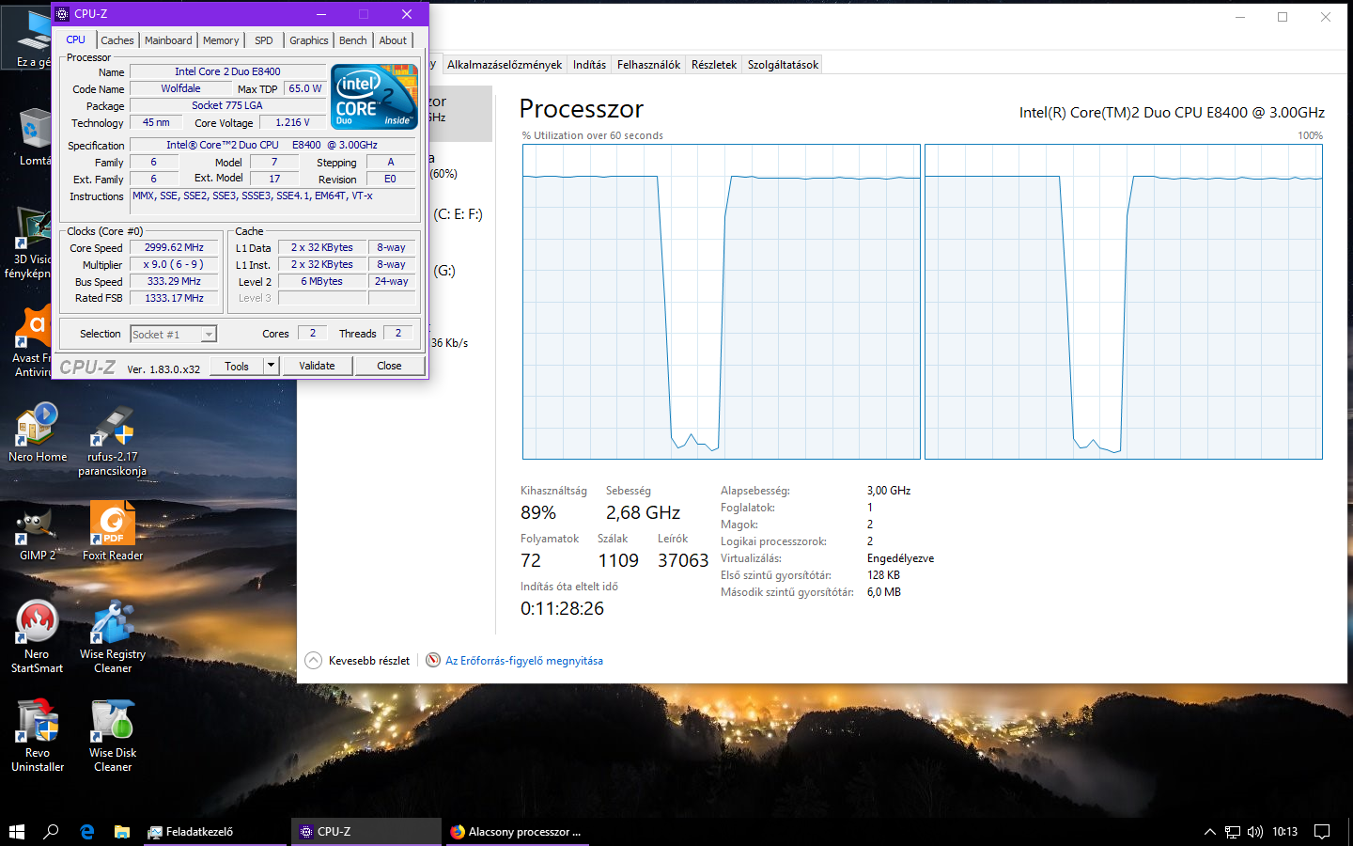This screenshot has height=846, width=1353.
Task: Click the taskbar search magnifier icon
Action: tap(51, 832)
